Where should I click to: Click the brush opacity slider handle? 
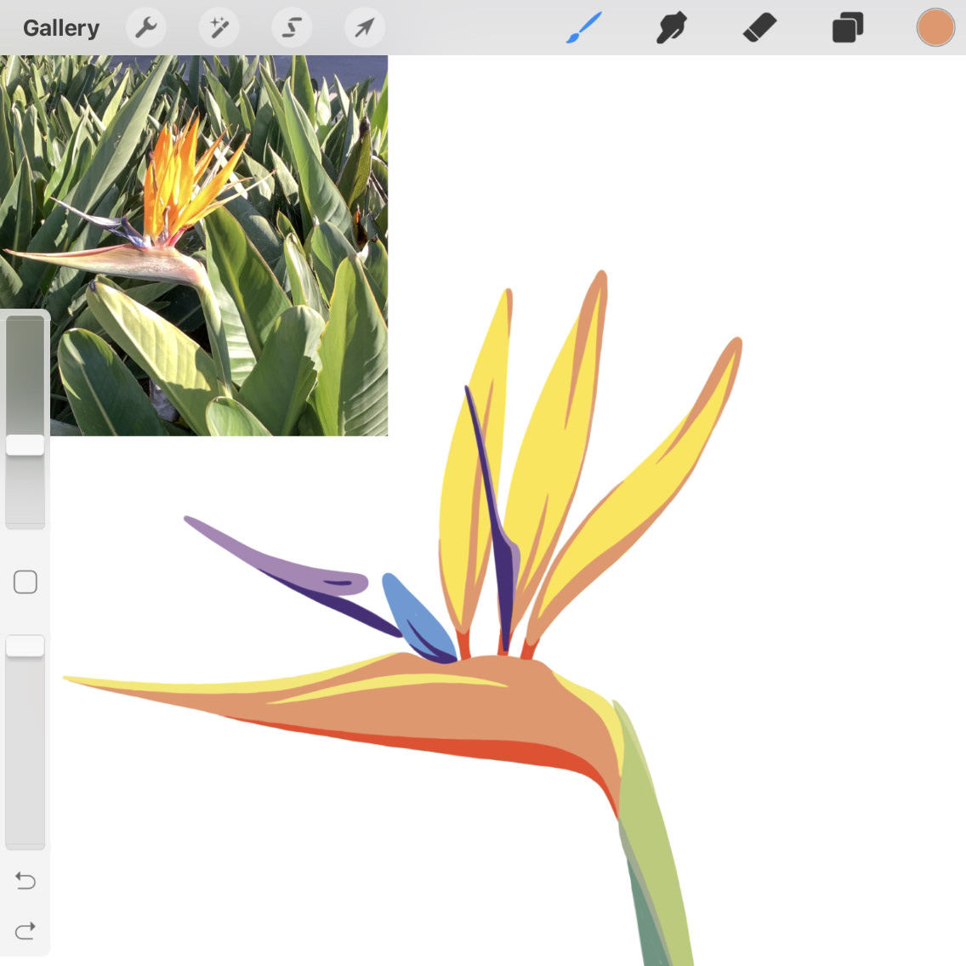(26, 646)
